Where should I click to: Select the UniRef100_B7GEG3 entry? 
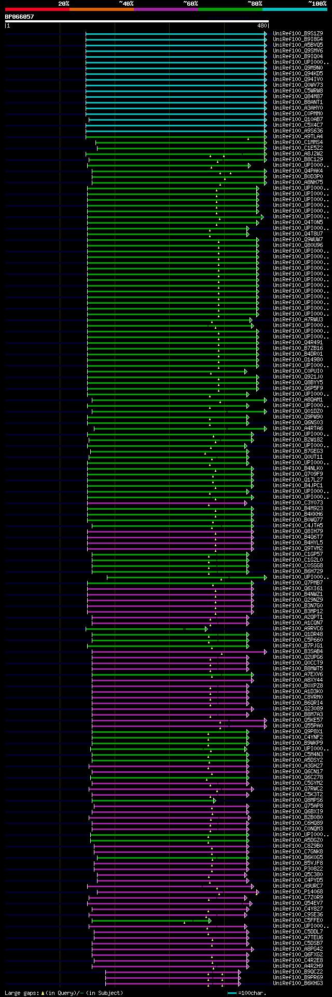click(298, 451)
